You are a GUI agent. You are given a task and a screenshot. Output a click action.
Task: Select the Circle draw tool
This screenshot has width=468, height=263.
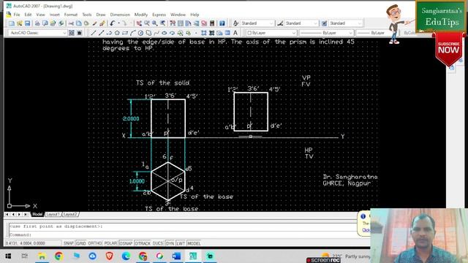[140, 33]
